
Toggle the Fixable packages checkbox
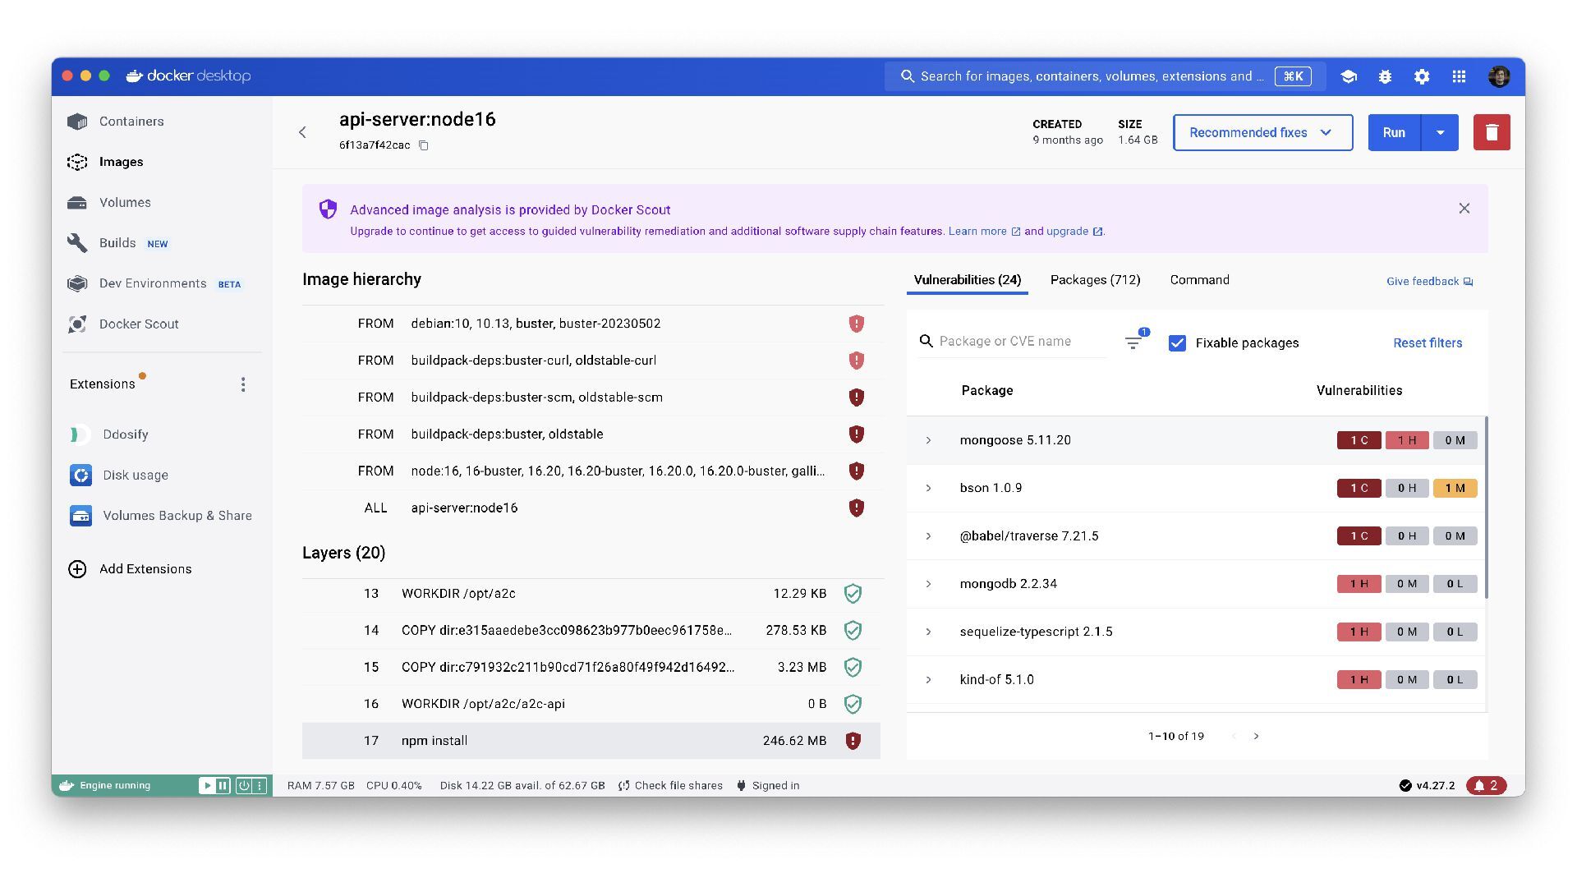coord(1177,343)
